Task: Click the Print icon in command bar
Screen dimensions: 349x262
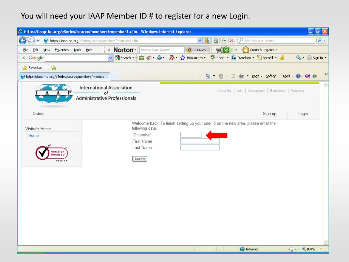Action: [x=241, y=76]
